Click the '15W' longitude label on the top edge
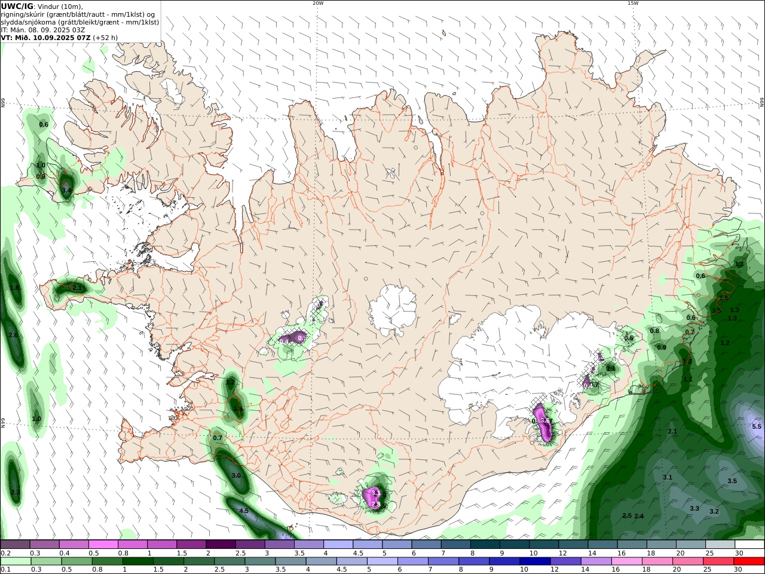This screenshot has width=765, height=574. click(x=633, y=3)
